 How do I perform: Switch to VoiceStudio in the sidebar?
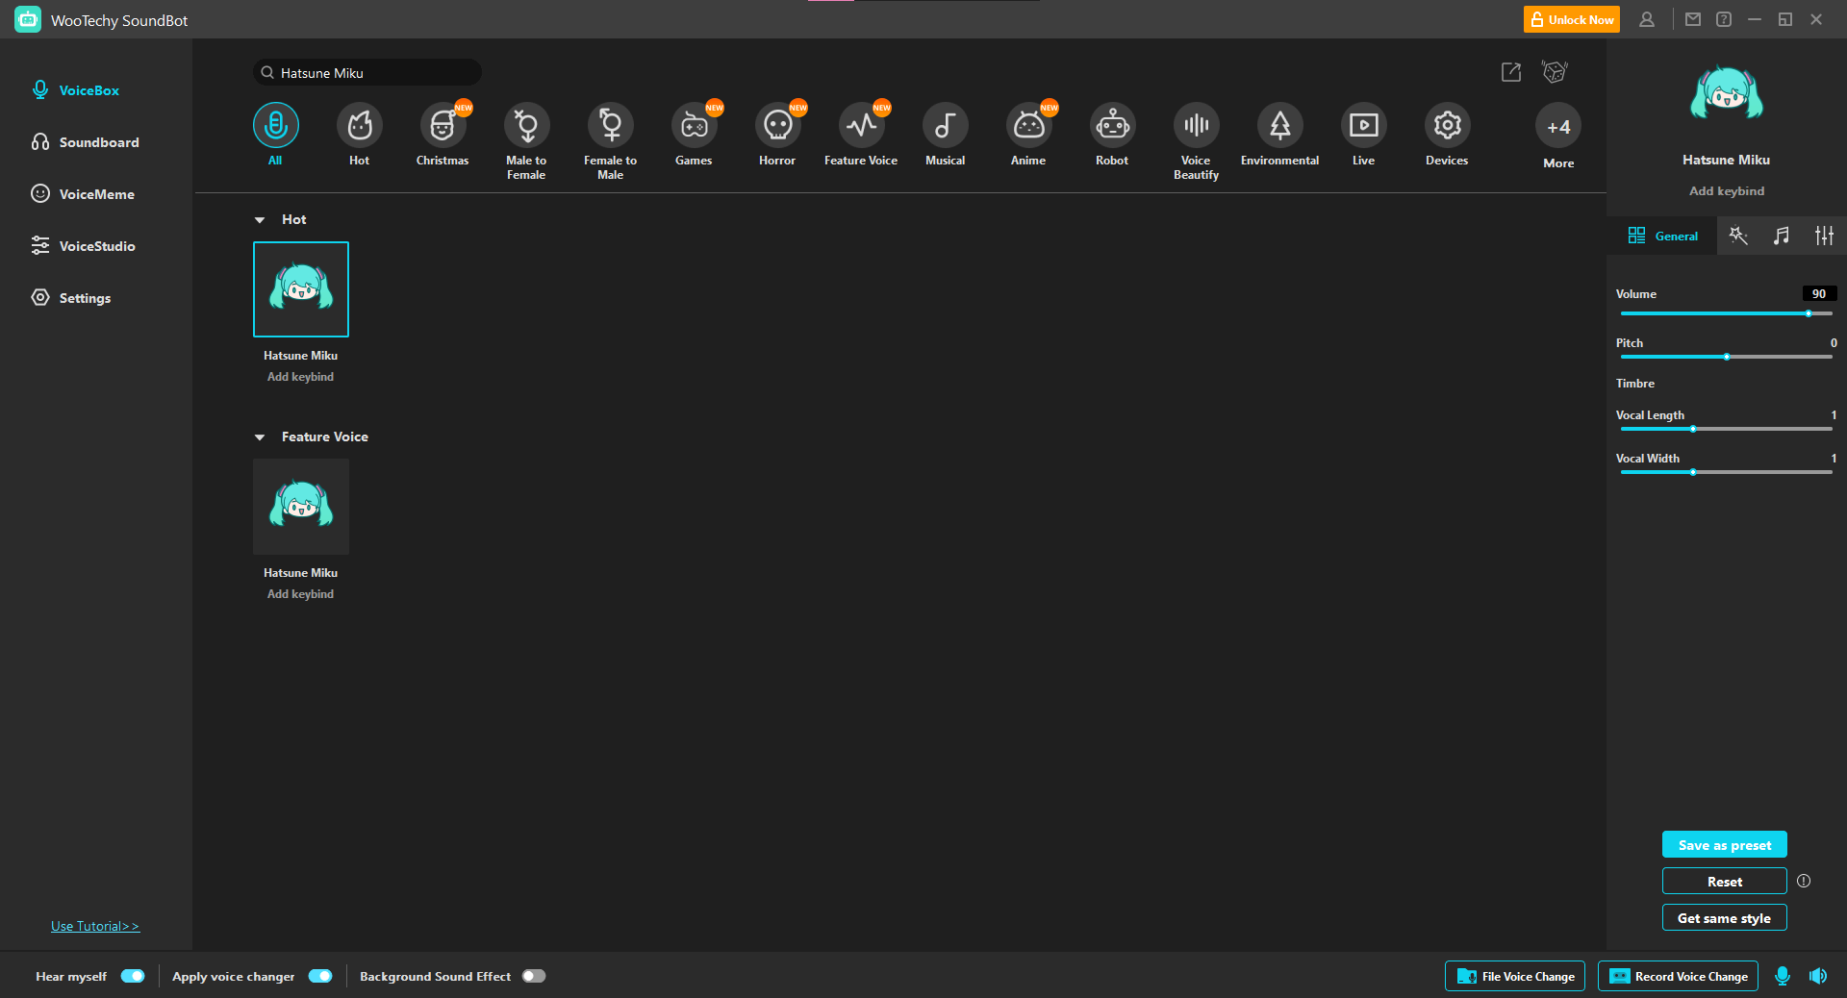(x=97, y=246)
